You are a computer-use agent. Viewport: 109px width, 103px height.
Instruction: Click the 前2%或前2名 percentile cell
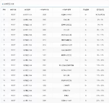[x=100, y=15]
